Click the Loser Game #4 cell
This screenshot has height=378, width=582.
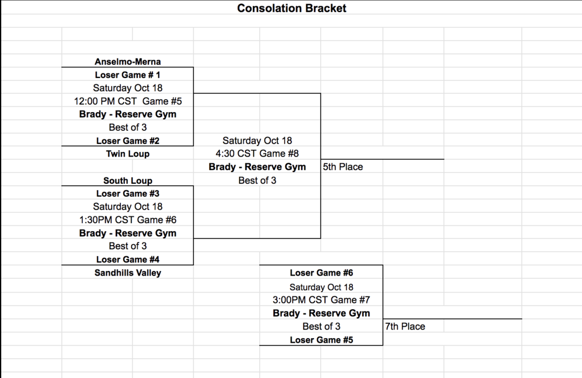coord(128,260)
